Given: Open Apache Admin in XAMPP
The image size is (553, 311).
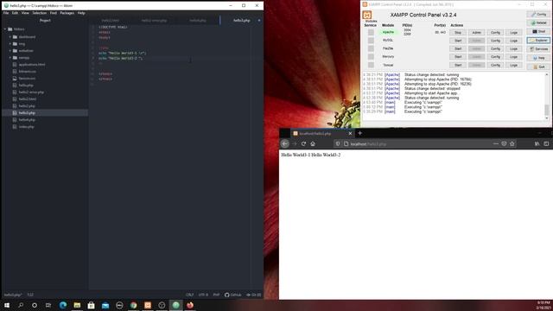Looking at the screenshot, I should click(476, 33).
